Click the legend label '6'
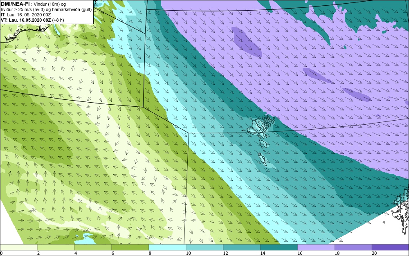Image resolution: width=409 pixels, height=256 pixels. click(113, 253)
